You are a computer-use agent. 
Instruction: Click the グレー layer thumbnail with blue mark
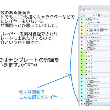(92, 45)
